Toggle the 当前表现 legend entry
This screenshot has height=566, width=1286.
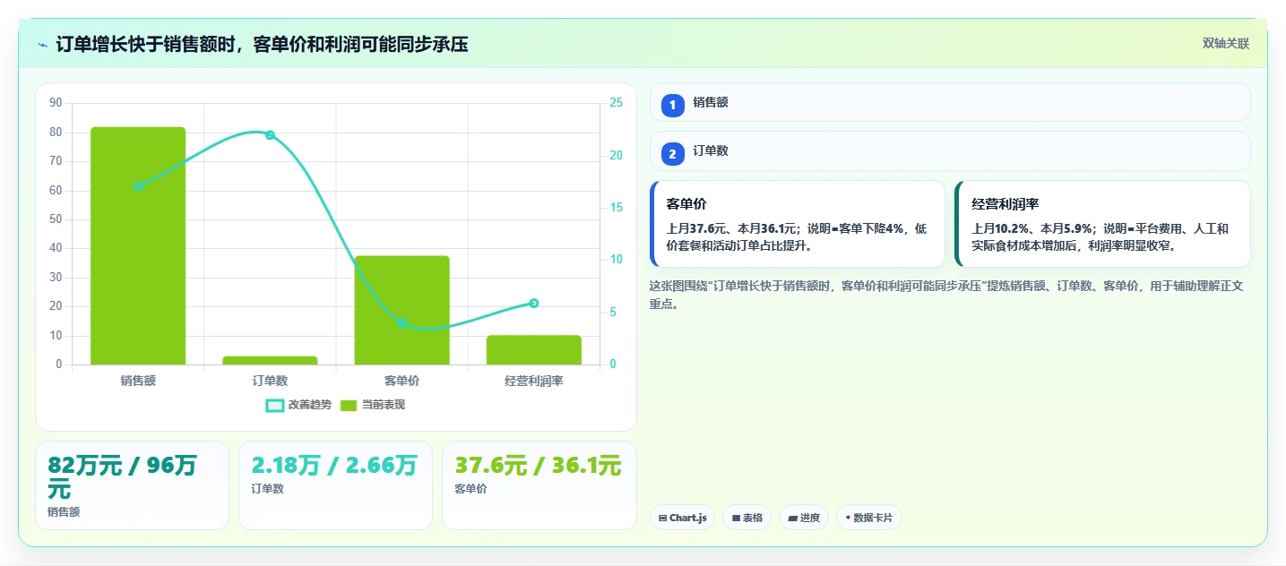(x=373, y=405)
